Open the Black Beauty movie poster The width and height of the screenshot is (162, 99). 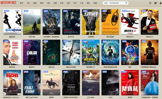[51, 83]
